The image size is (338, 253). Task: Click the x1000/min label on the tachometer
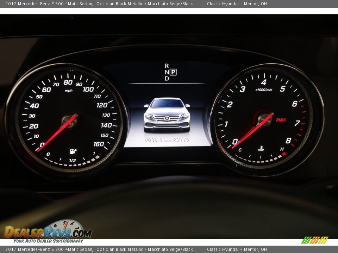click(264, 90)
